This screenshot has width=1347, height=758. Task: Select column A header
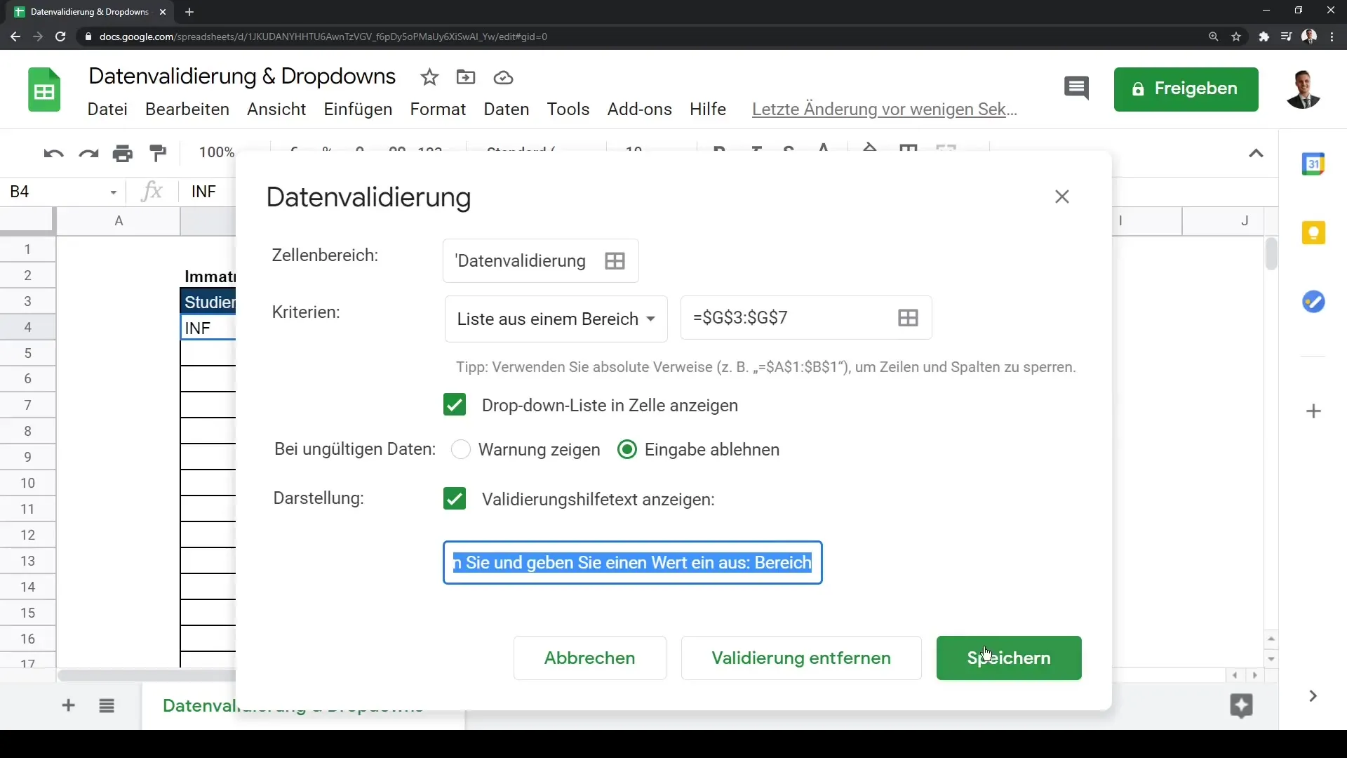coord(119,220)
